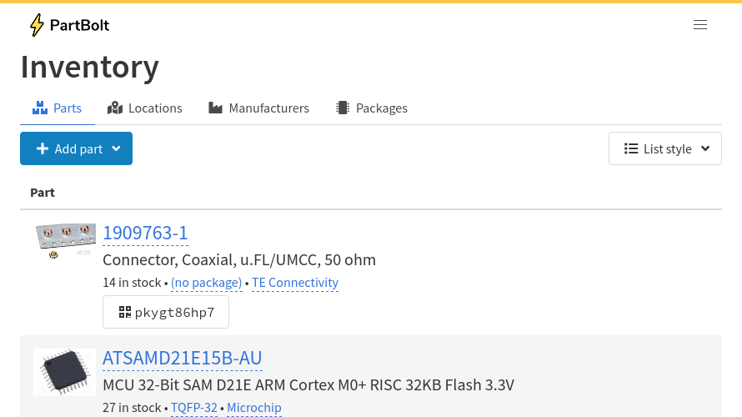The height and width of the screenshot is (417, 742).
Task: Open the Microchip manufacturer link
Action: click(x=254, y=408)
